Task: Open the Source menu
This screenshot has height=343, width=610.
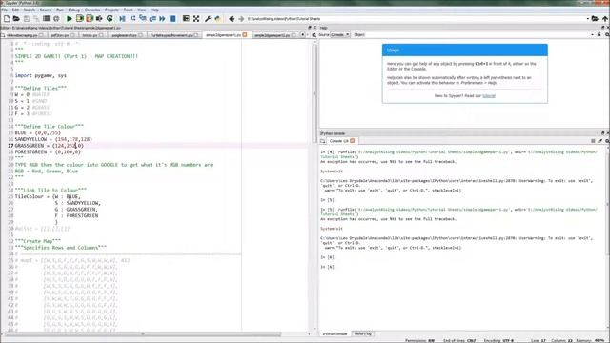Action: [46, 10]
